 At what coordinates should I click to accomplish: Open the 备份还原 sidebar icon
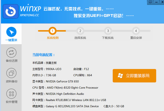11,53
